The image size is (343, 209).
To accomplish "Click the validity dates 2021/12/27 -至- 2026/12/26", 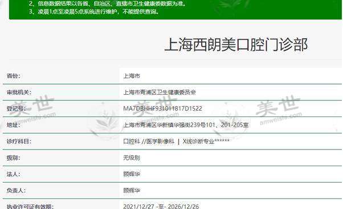I will point(161,207).
